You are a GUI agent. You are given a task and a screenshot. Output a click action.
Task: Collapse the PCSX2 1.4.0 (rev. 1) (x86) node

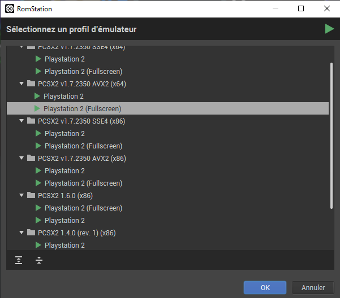click(x=21, y=233)
